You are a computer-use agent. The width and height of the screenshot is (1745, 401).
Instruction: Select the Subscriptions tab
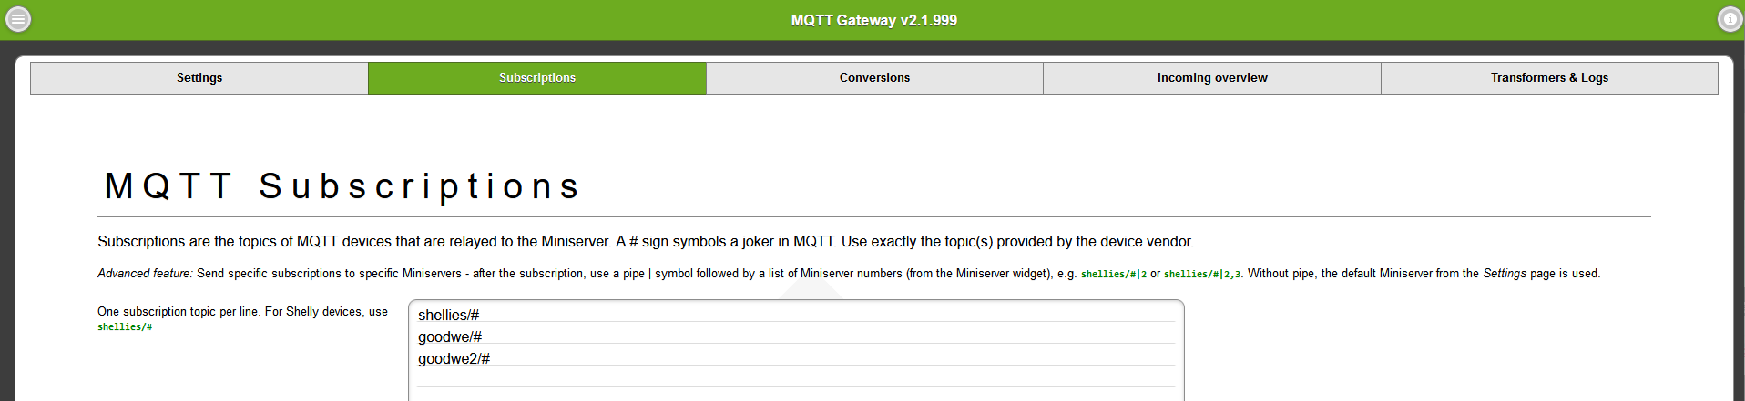pyautogui.click(x=537, y=78)
